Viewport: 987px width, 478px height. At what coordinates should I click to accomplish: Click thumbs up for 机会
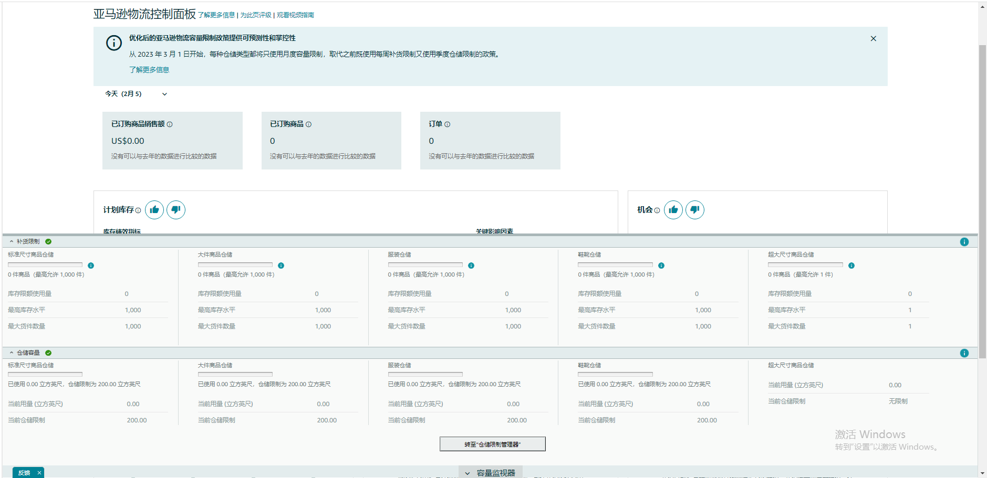673,210
